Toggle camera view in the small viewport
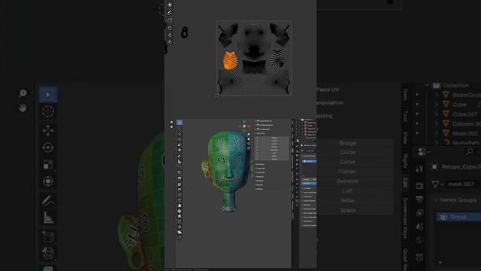The image size is (481, 271). 249,144
